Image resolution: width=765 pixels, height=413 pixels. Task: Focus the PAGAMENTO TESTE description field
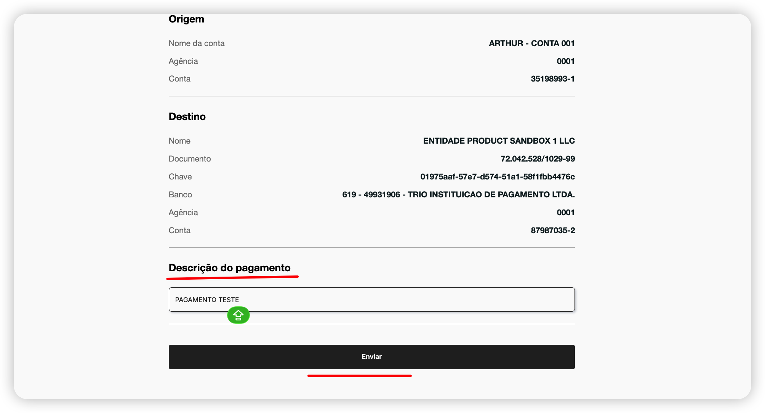(371, 299)
